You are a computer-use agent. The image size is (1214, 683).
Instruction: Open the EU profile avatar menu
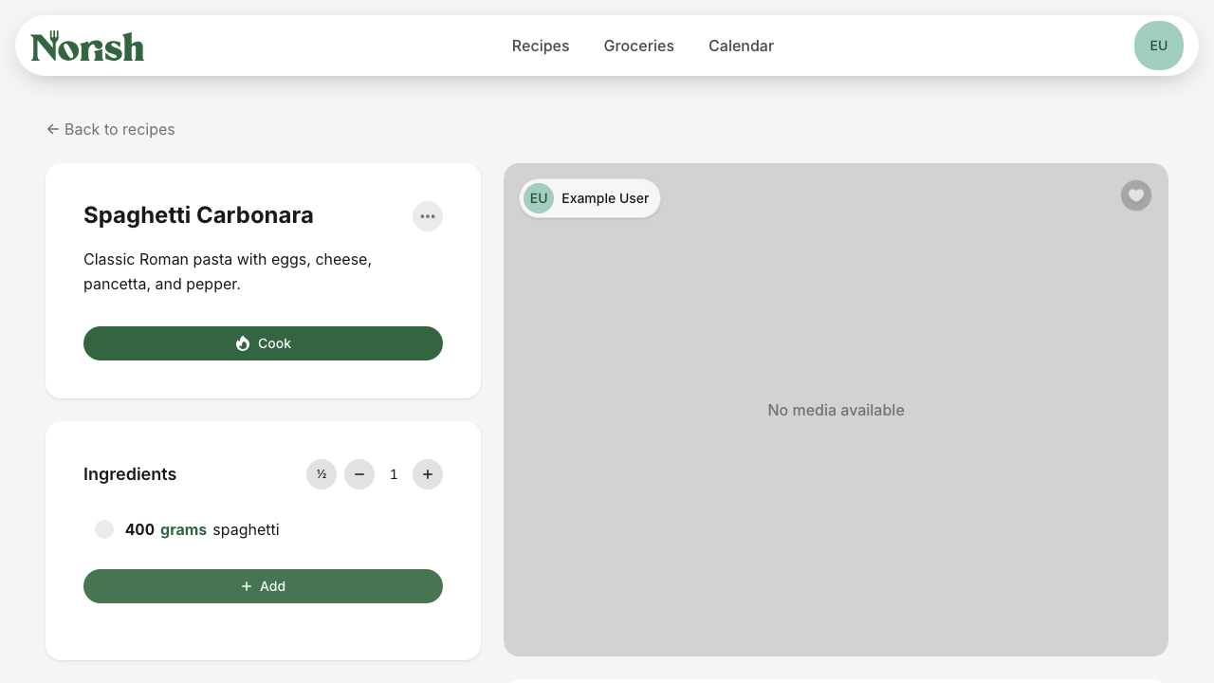[x=1159, y=46]
